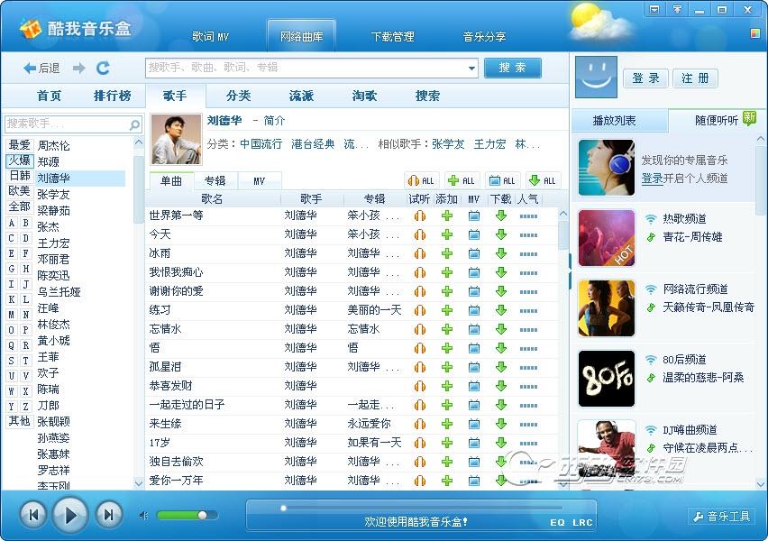Click the 登录 login button

[645, 78]
